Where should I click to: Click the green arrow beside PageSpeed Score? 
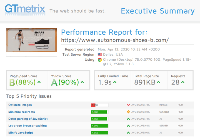tap(39, 82)
